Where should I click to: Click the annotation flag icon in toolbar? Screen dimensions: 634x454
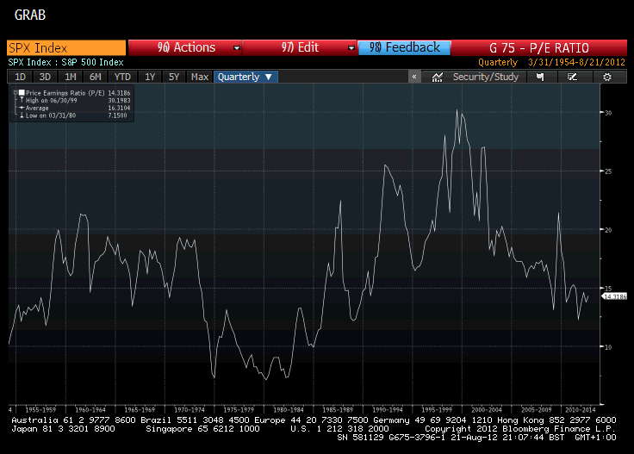click(540, 77)
